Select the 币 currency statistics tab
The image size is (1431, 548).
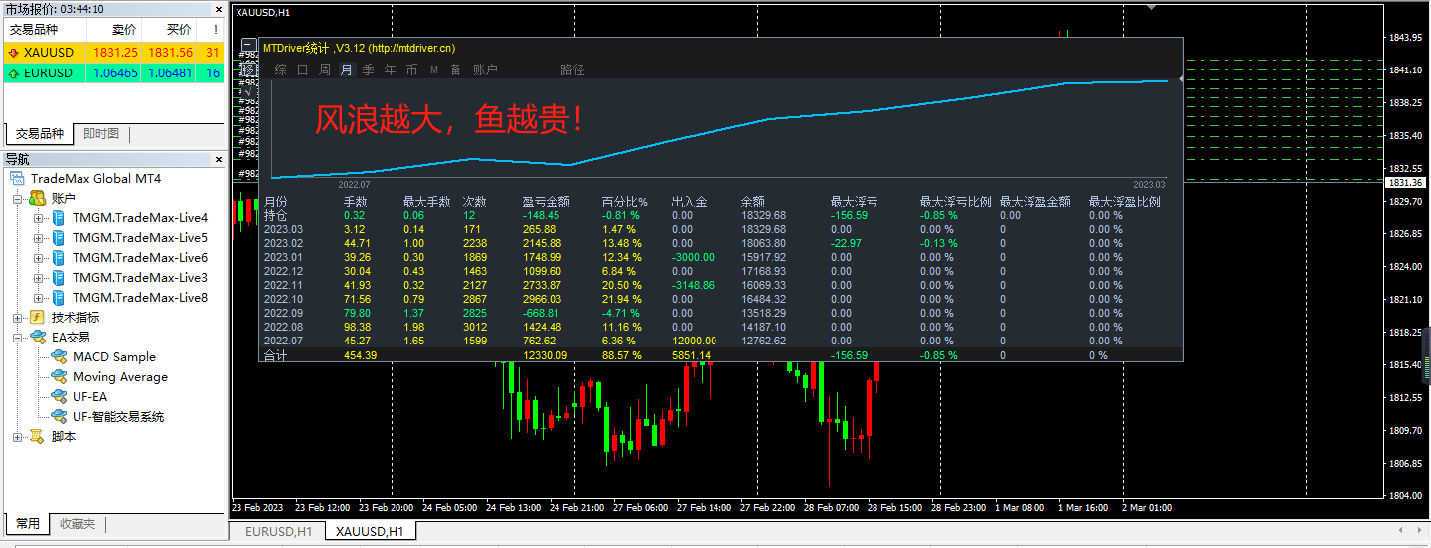coord(411,69)
